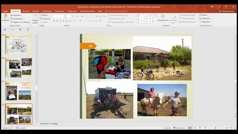Switch to slide sorter view in status bar
Viewport: 238px width, 134px height.
pos(195,128)
